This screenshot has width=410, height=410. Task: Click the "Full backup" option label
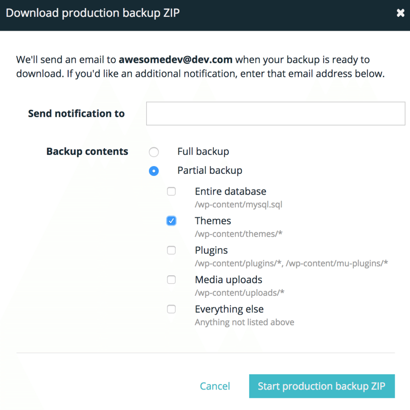(x=203, y=152)
